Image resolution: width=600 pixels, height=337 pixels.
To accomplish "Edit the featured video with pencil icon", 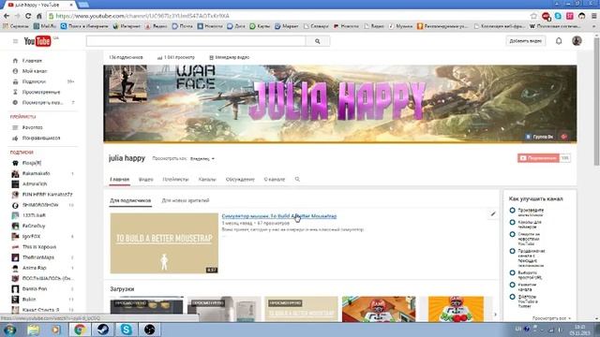I will 493,214.
